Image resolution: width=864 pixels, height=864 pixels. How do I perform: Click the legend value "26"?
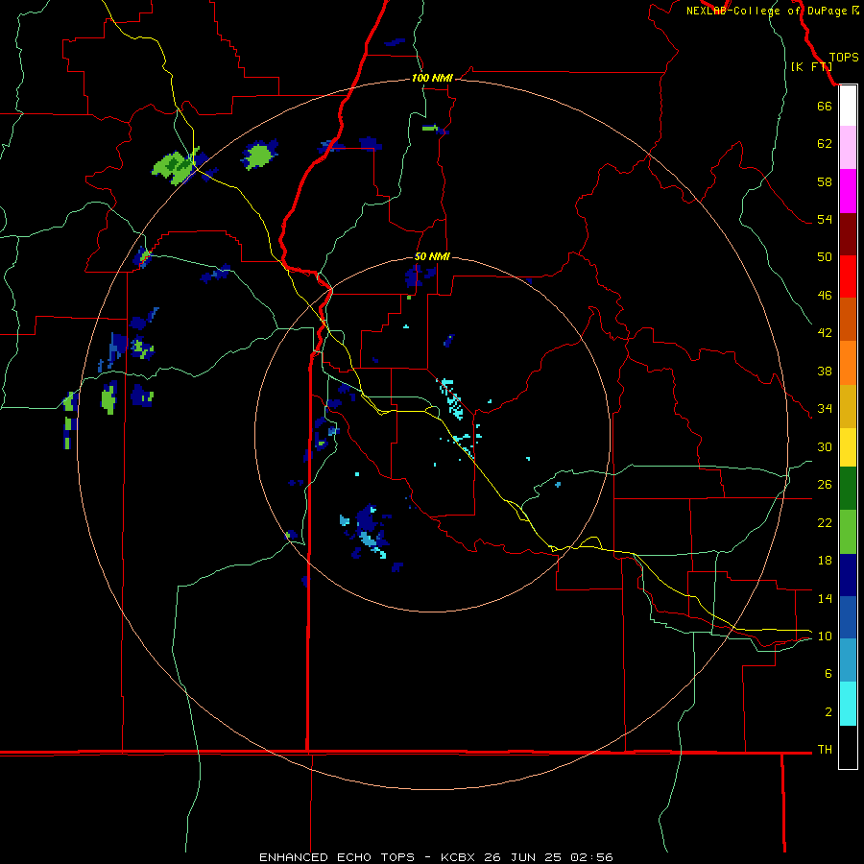(825, 485)
